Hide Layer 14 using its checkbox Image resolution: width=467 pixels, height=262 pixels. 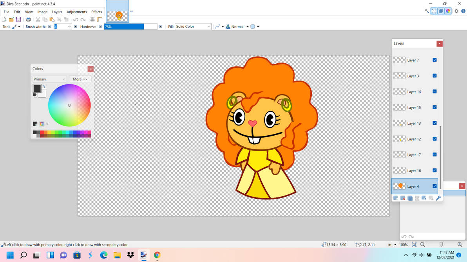[434, 92]
